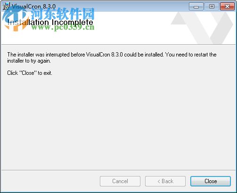Click the maximize window button
This screenshot has width=237, height=193.
point(212,7)
